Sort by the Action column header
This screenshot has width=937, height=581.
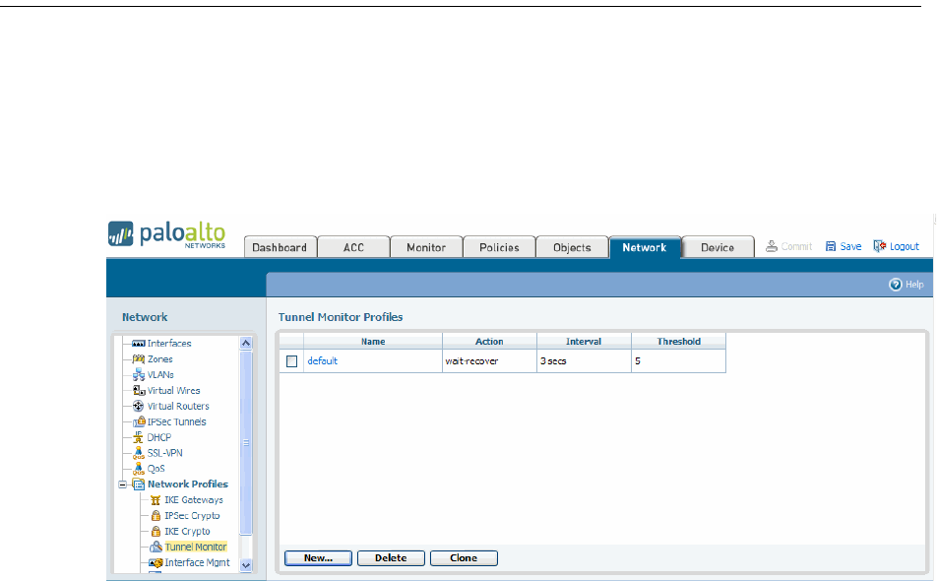[489, 342]
